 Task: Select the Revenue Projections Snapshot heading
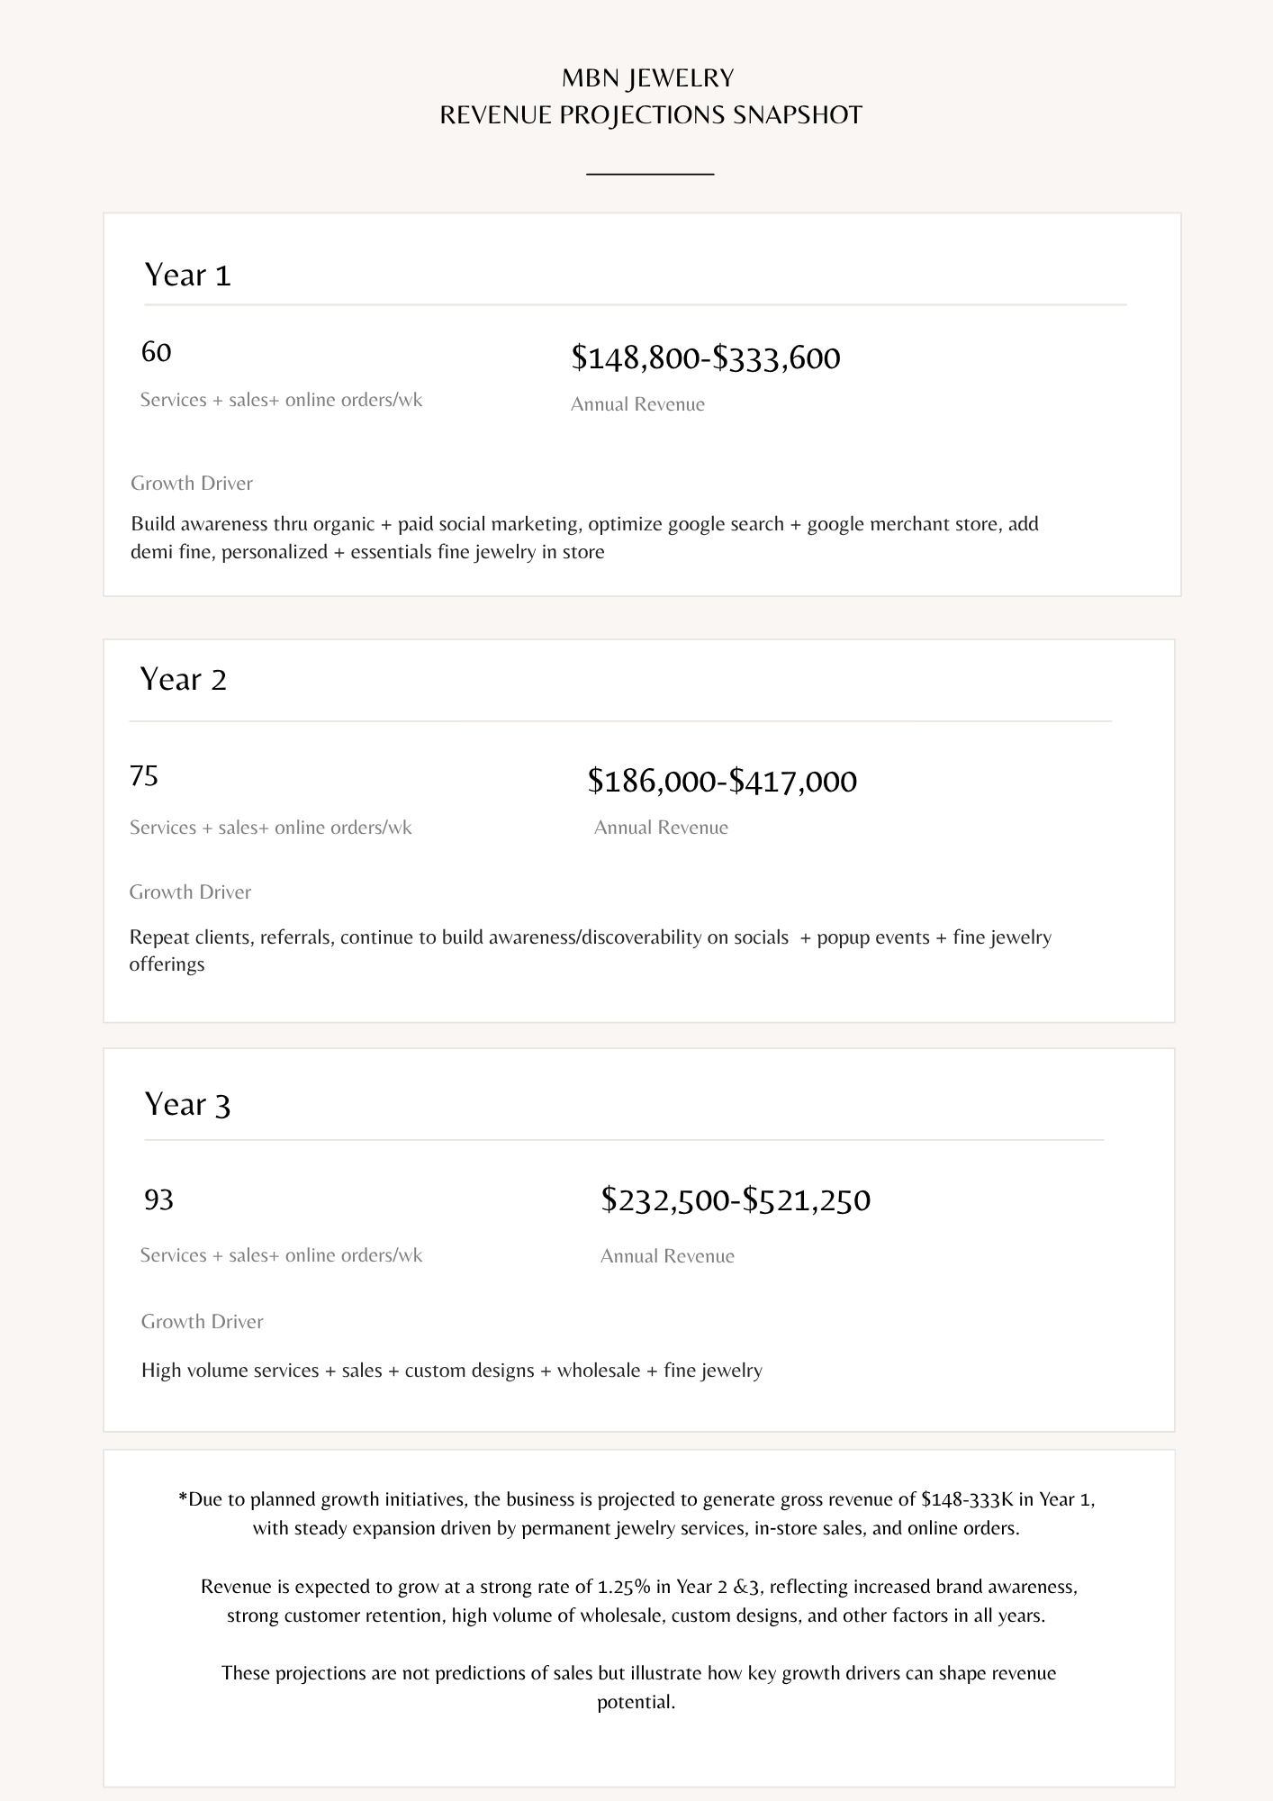651,115
